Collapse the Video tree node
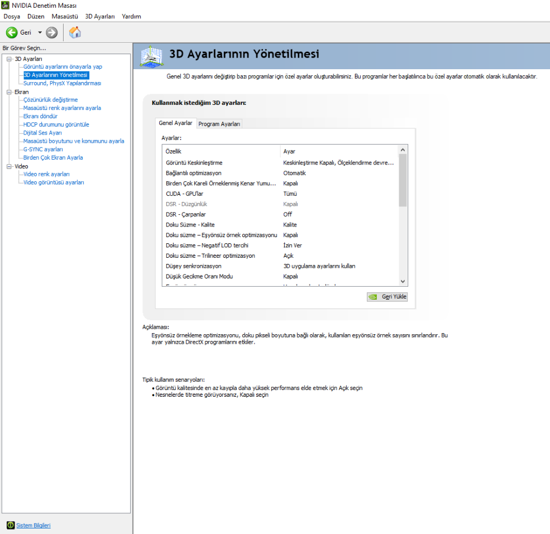This screenshot has height=534, width=550. point(9,166)
